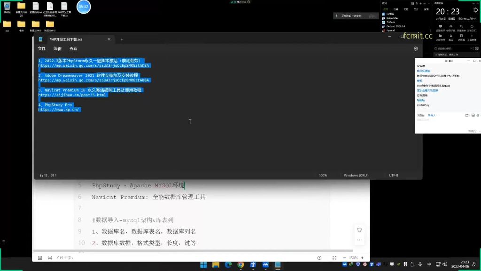Click the search box in assistant panel

[x=456, y=55]
